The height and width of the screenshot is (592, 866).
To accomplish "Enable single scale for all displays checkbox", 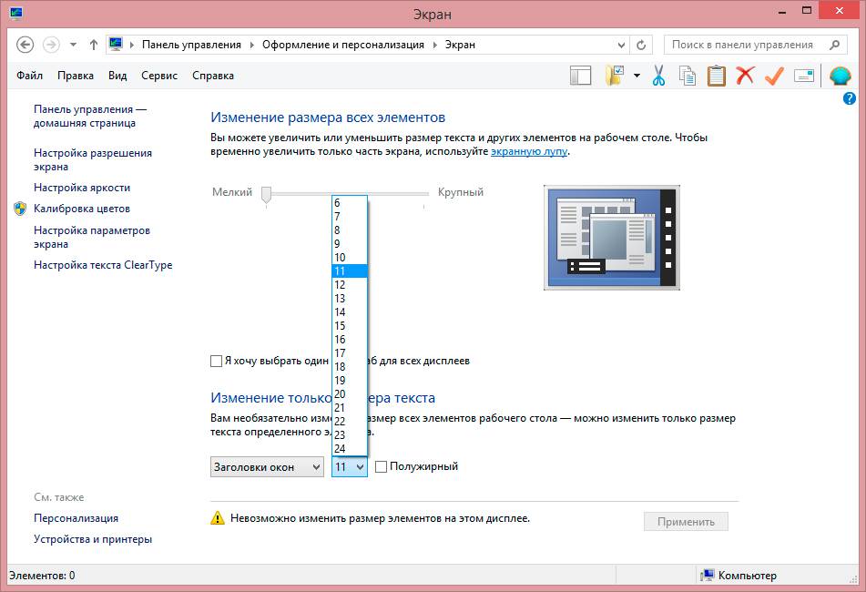I will (x=216, y=362).
